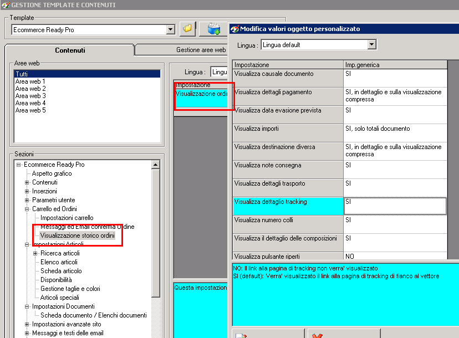
Task: Open the Lingua default dropdown in the dialog
Action: coord(371,45)
